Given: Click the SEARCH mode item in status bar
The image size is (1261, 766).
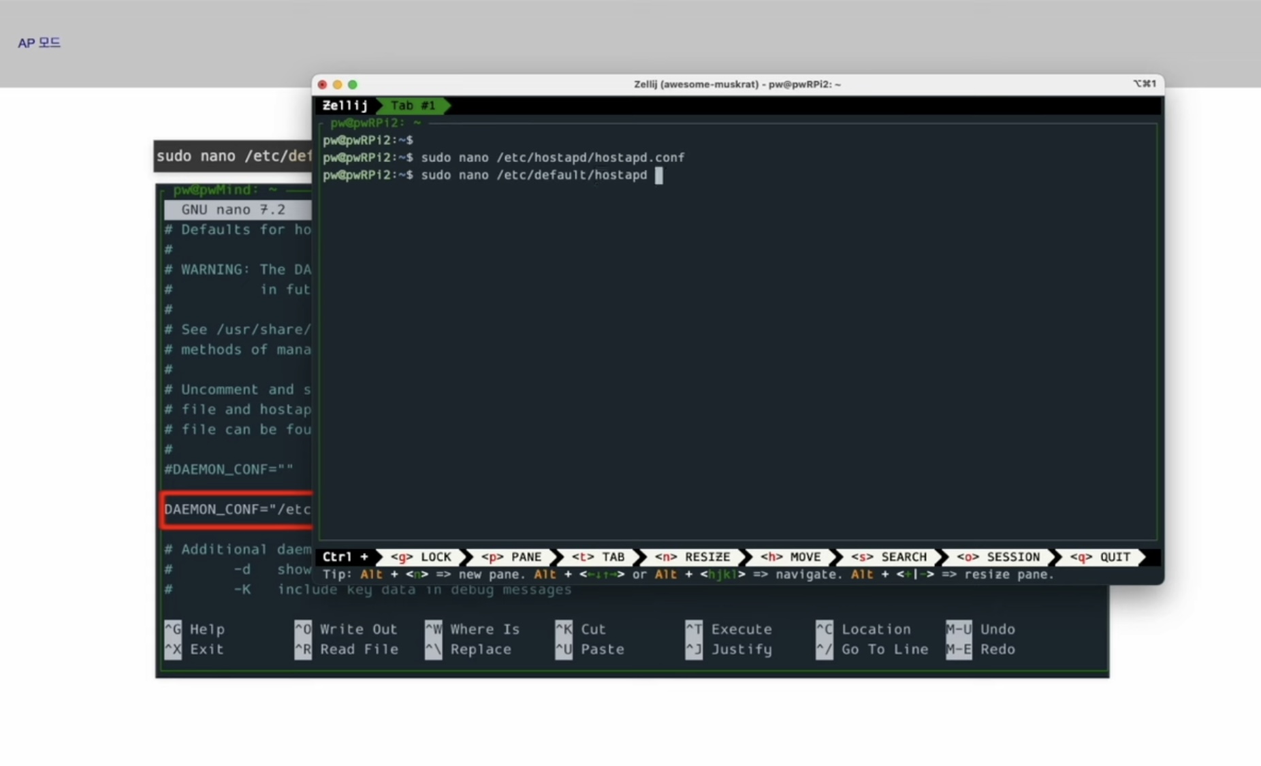Looking at the screenshot, I should coord(889,557).
